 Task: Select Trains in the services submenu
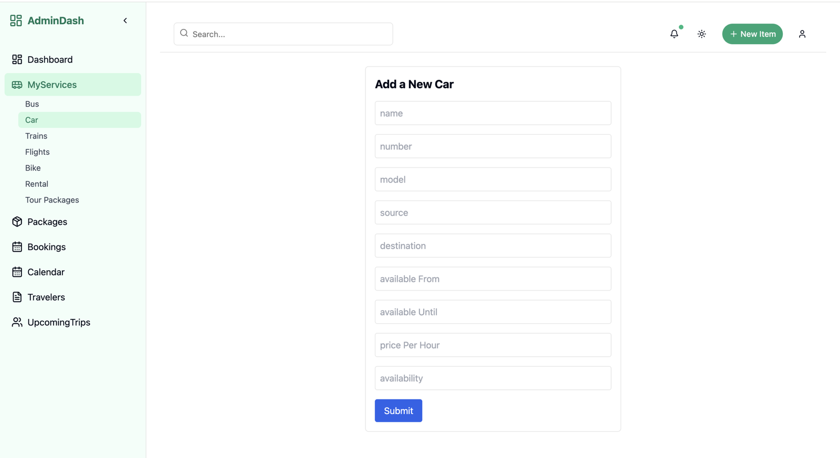pos(36,136)
